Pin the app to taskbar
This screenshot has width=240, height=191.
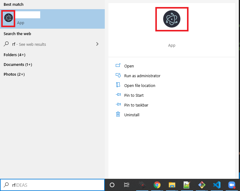[x=136, y=105]
